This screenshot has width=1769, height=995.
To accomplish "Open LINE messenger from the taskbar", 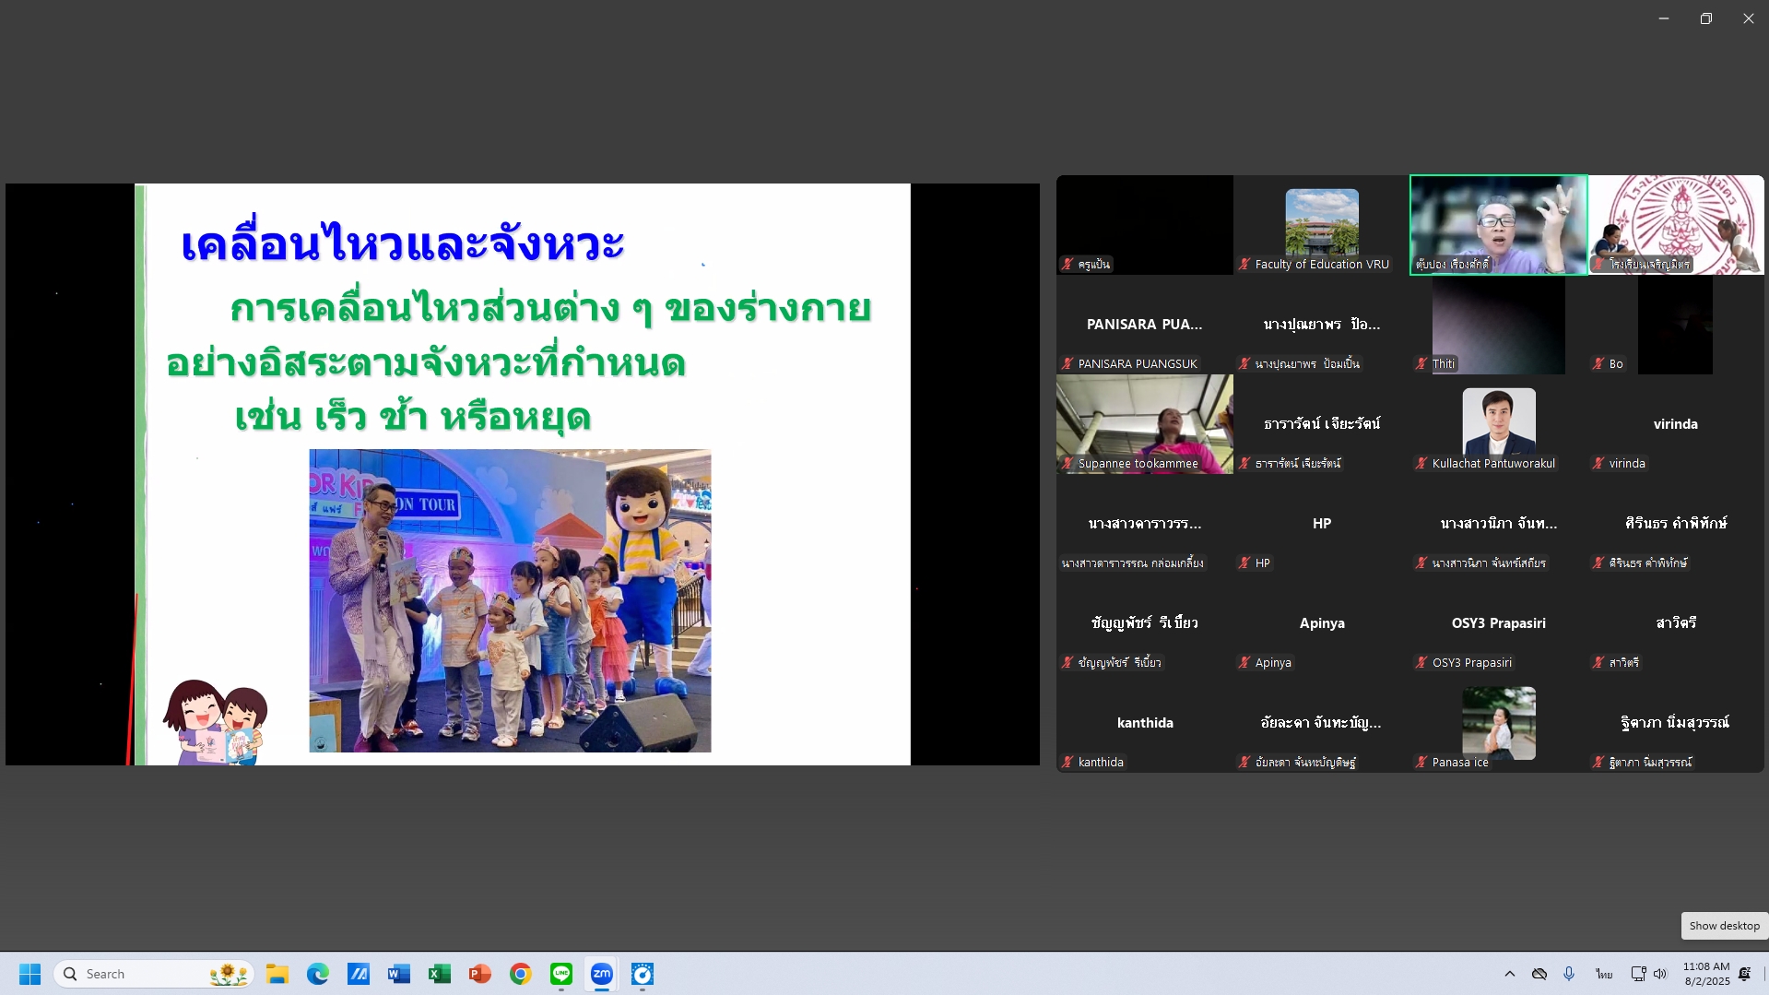I will point(560,974).
